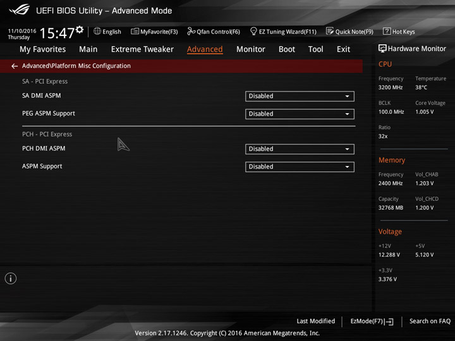Click Search on FAQ link
Screen dimensions: 455x341
tap(430, 321)
